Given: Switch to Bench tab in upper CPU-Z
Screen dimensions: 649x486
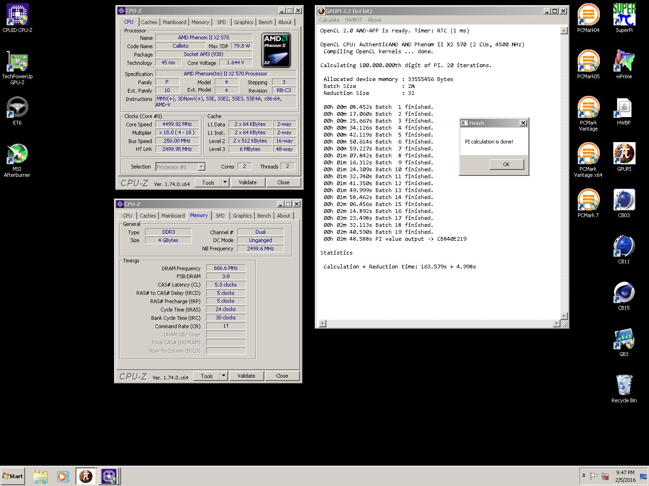Looking at the screenshot, I should coord(266,22).
